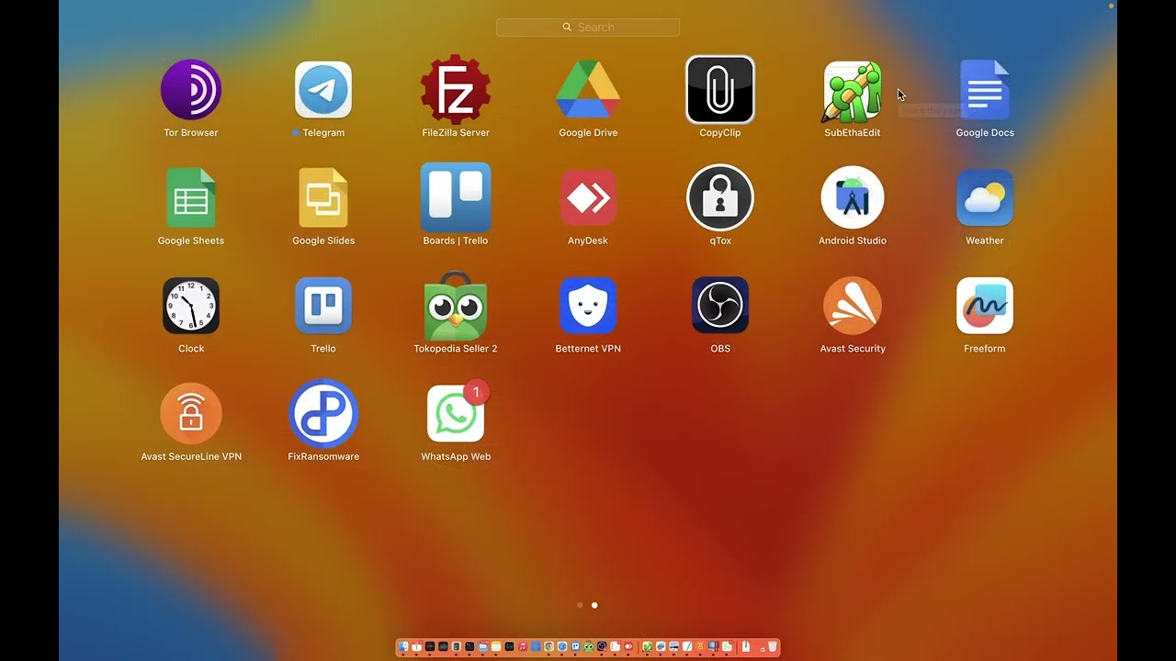Open the Clock app
Screen dimensions: 1176x661
click(191, 306)
